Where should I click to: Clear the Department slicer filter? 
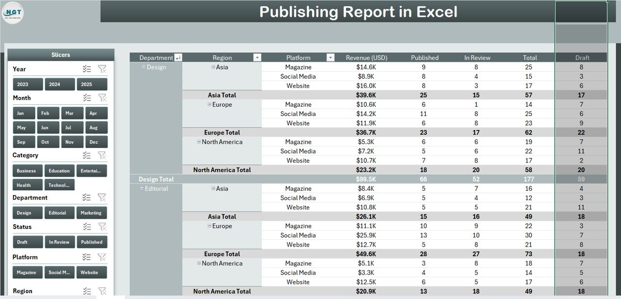[x=102, y=197]
